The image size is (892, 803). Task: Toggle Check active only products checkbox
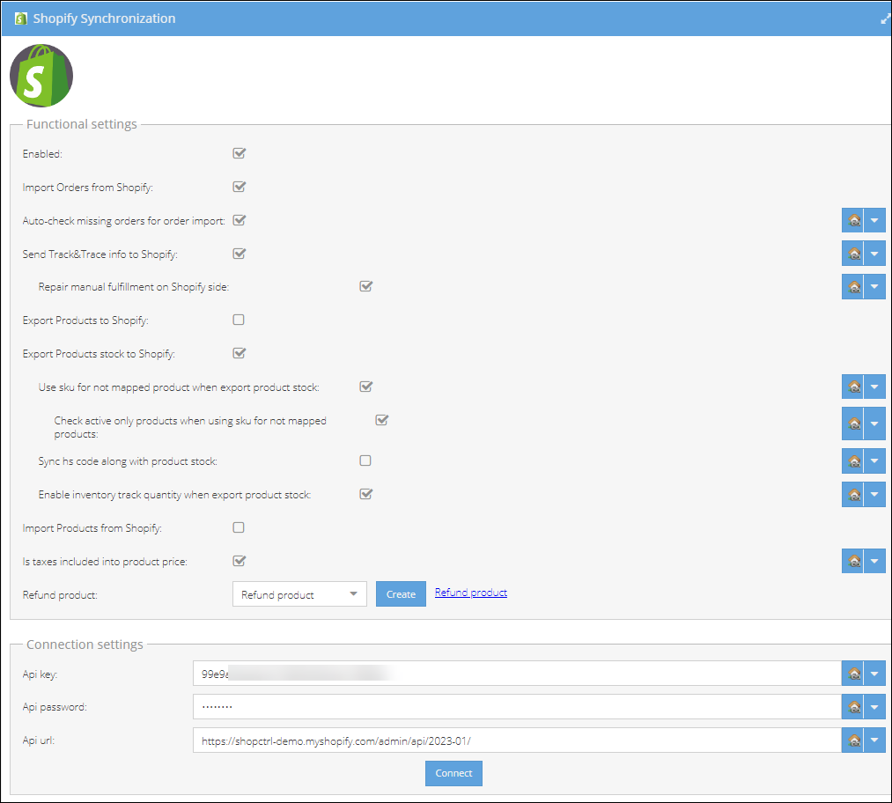(381, 420)
